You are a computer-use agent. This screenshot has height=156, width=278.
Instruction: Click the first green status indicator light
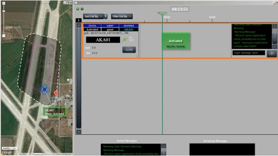[78, 9]
